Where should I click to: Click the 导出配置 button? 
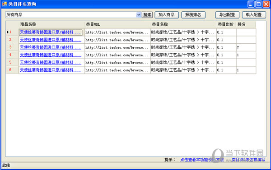(227, 15)
